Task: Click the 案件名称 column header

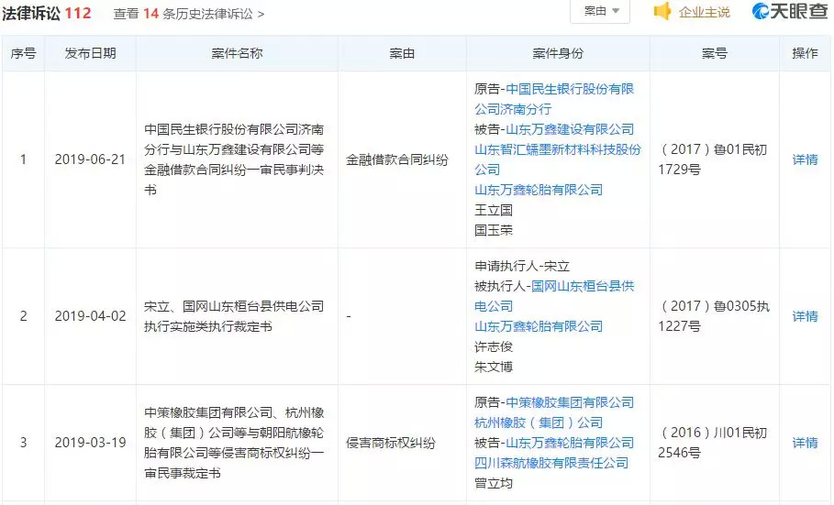Action: [237, 53]
